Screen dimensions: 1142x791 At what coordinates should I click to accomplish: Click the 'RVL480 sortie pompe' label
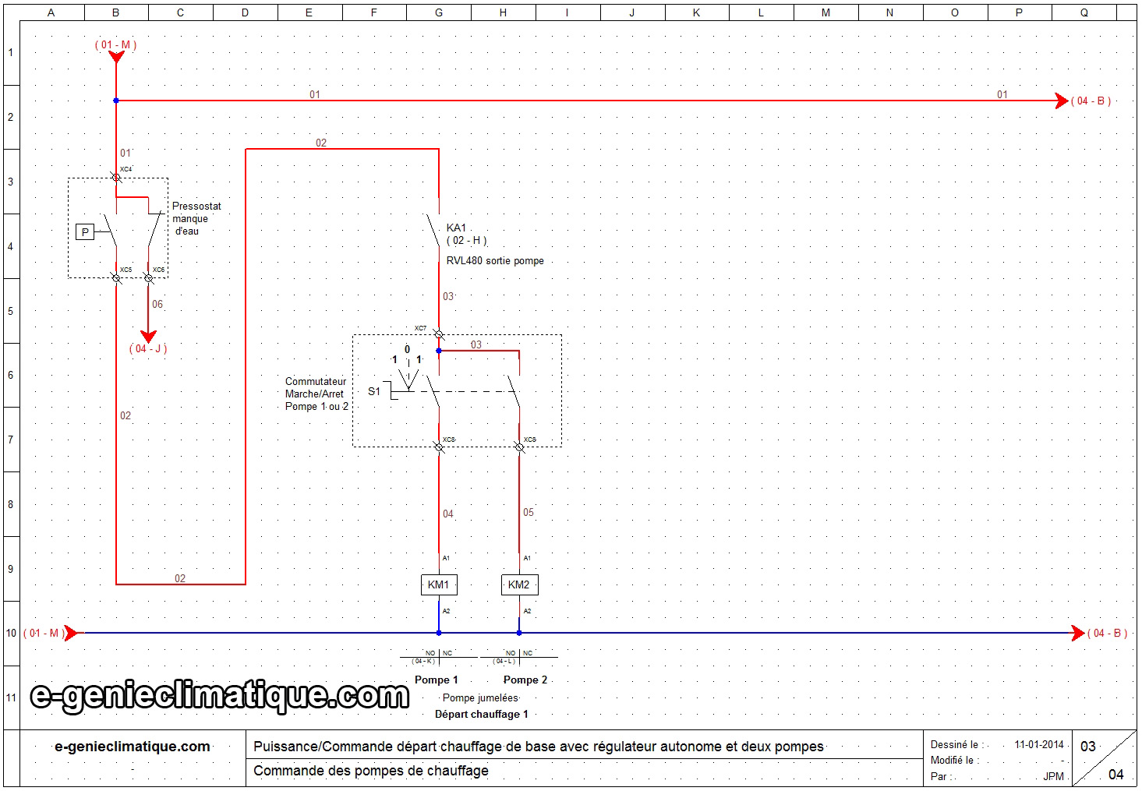click(495, 261)
